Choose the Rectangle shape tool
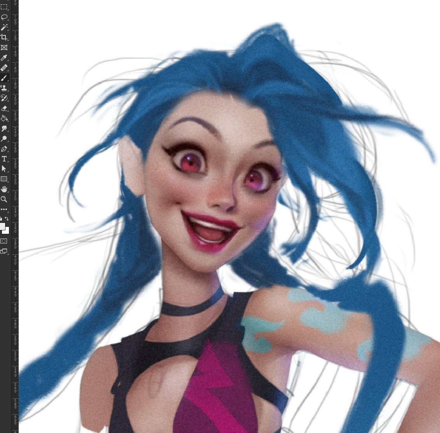 [4, 179]
